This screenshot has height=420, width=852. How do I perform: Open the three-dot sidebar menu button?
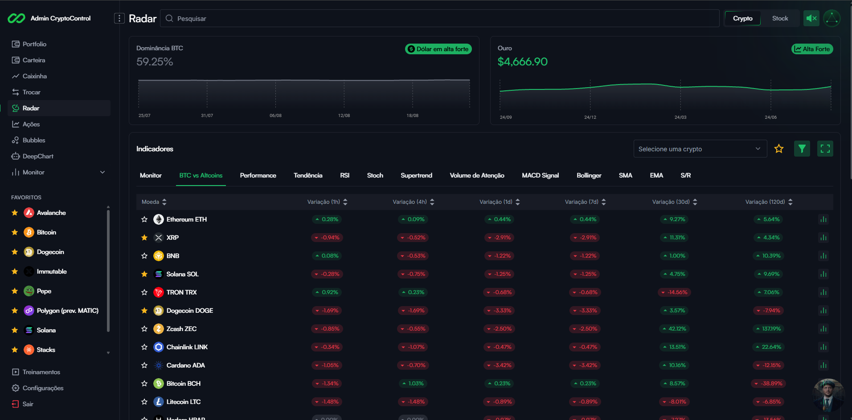(119, 18)
